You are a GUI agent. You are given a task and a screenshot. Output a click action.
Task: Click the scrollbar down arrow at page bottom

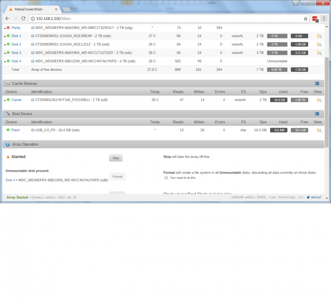click(327, 198)
